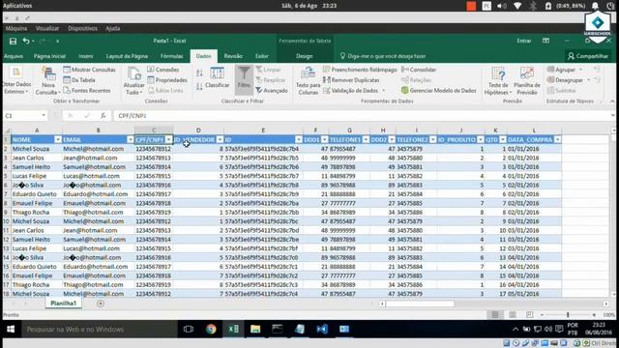The height and width of the screenshot is (348, 619).
Task: Click Atualizar Tudo icon
Action: [133, 74]
